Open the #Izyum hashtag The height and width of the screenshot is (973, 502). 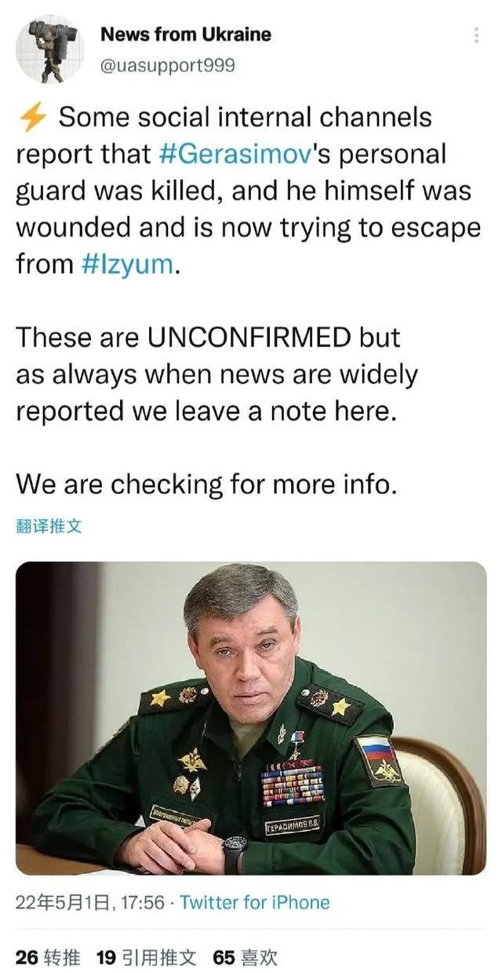pos(126,264)
